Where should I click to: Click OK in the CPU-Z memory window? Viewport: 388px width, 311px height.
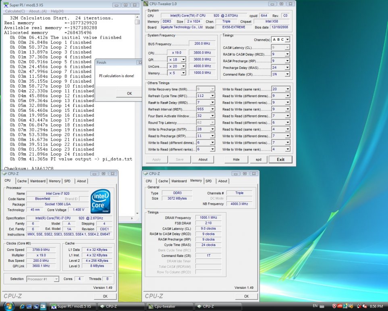pos(247,296)
